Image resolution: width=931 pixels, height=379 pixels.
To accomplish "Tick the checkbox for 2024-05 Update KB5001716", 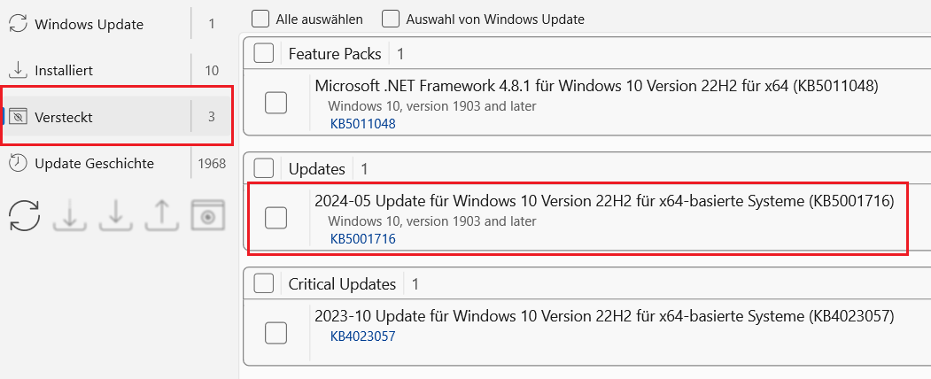I will (276, 217).
